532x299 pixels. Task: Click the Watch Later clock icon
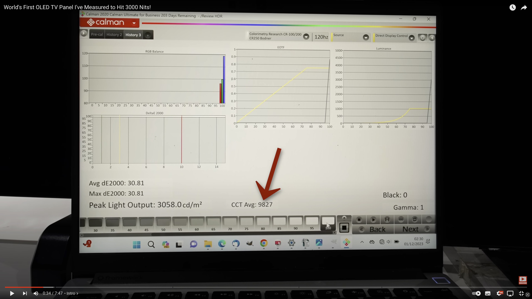(513, 7)
